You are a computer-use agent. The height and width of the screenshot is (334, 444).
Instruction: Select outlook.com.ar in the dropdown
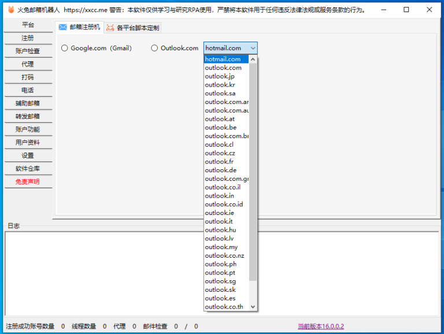tap(226, 102)
